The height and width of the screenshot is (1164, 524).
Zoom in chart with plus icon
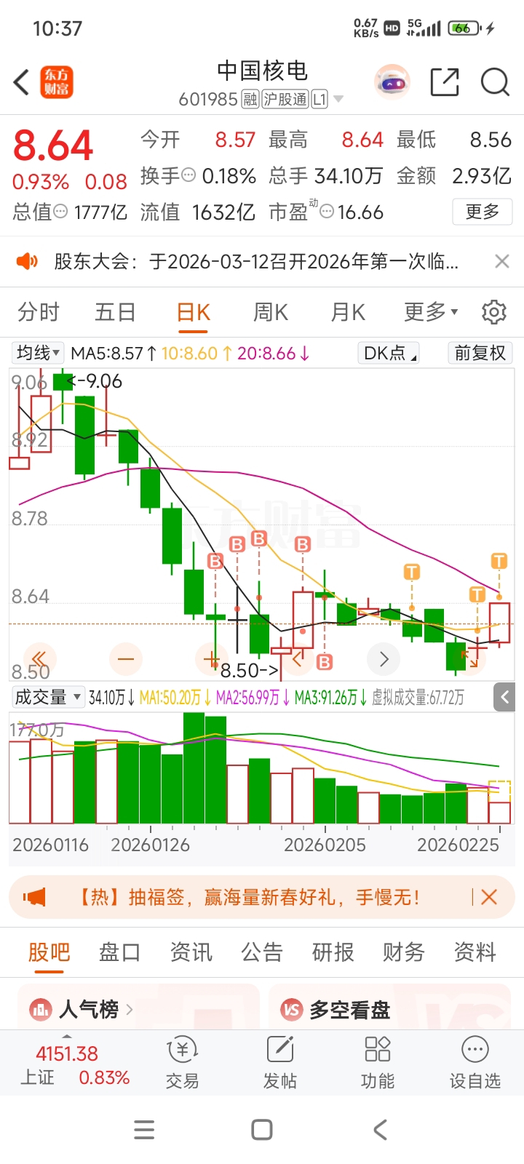(x=212, y=659)
